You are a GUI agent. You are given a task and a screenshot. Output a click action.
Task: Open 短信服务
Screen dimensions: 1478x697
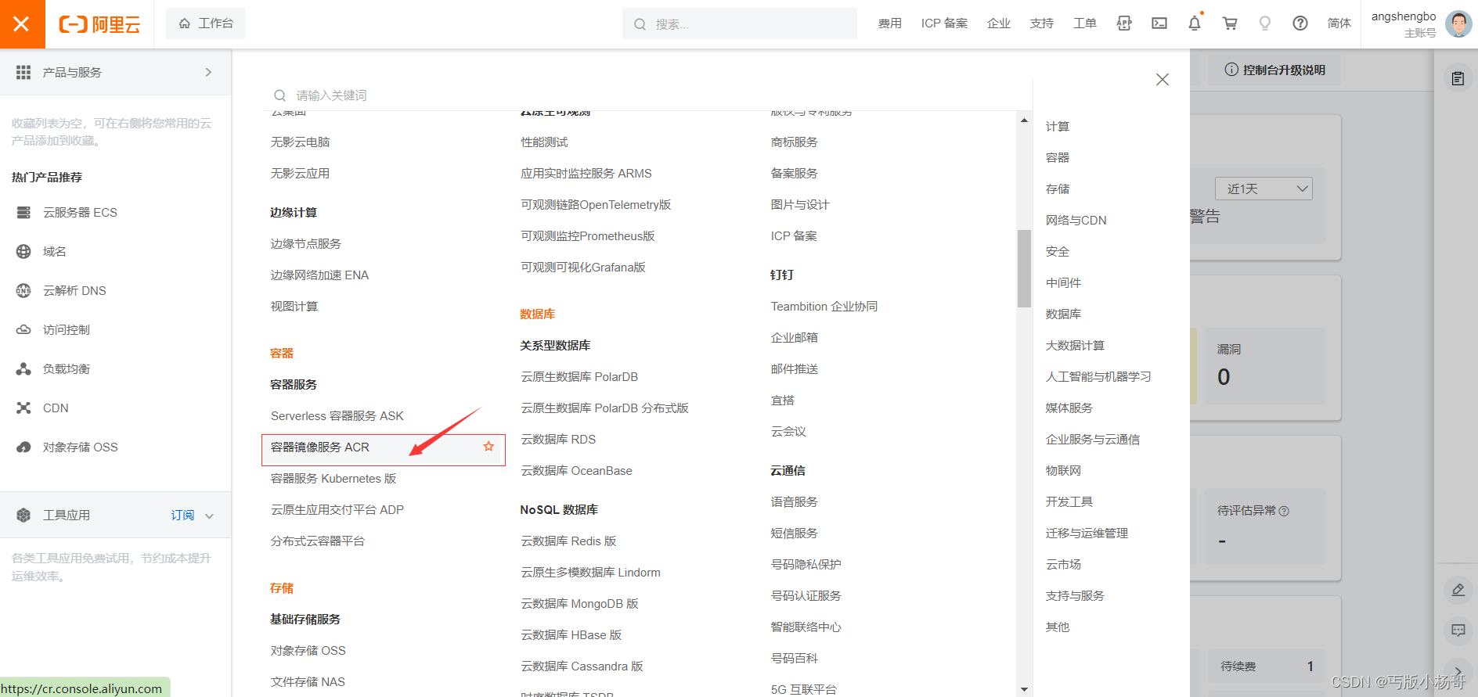(794, 534)
